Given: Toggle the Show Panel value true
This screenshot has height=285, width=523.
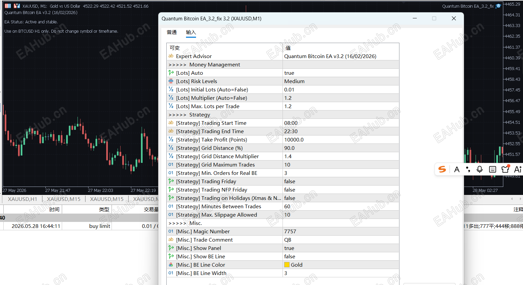Looking at the screenshot, I should (x=341, y=248).
